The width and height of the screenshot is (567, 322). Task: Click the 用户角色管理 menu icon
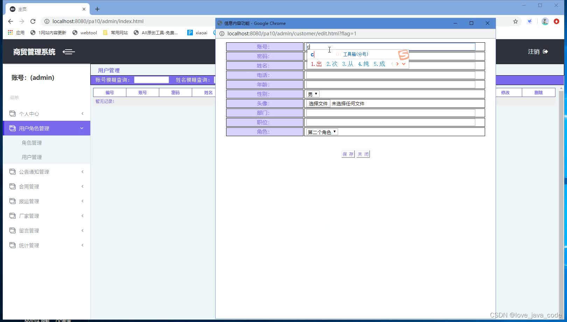tap(12, 128)
